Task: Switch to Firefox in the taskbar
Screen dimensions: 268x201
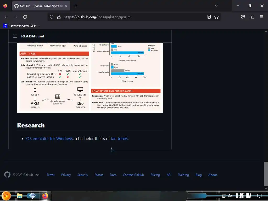Action: [x=45, y=196]
